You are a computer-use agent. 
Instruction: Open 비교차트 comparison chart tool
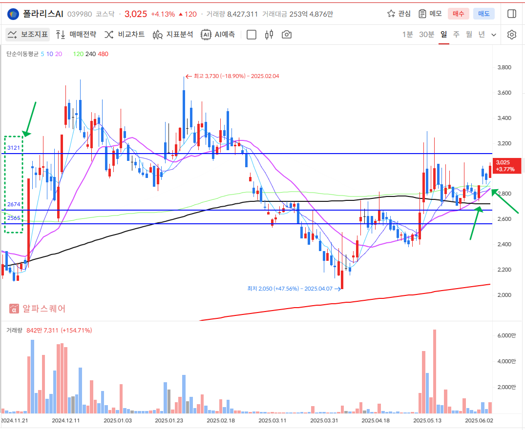[124, 35]
